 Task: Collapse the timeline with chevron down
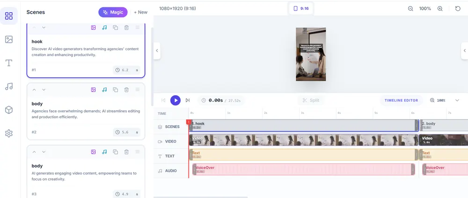pos(457,100)
